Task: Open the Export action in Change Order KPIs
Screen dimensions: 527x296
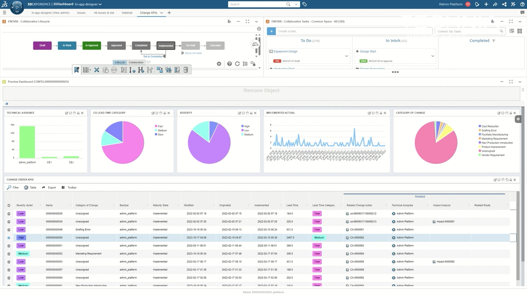Action: pos(49,187)
